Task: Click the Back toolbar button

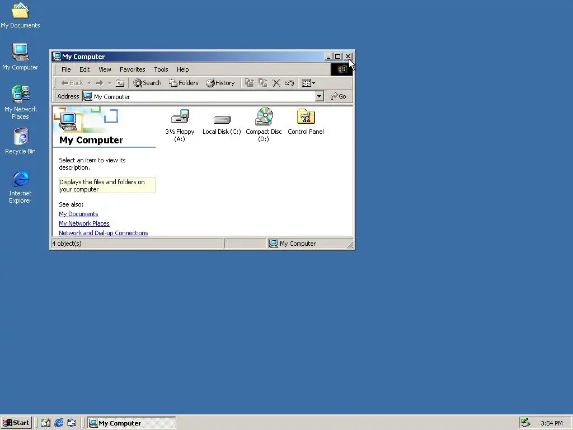Action: coord(72,83)
